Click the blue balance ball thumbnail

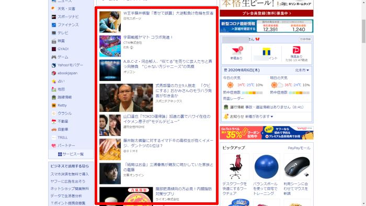coord(266,167)
